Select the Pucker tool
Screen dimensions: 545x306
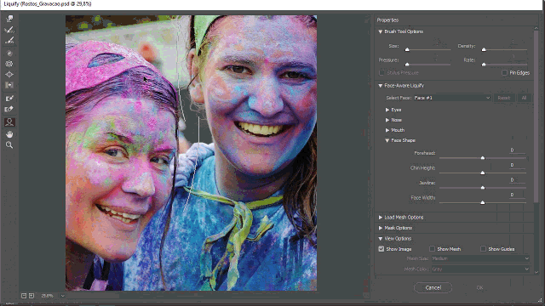pos(9,64)
